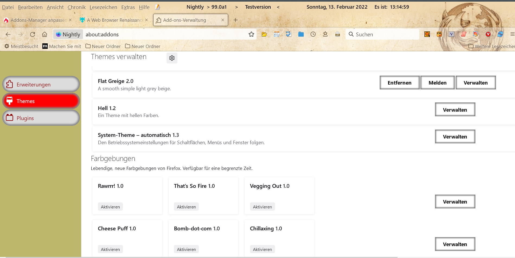This screenshot has height=258, width=515.
Task: Click Verwalten for Flat Greige theme
Action: [x=476, y=83]
